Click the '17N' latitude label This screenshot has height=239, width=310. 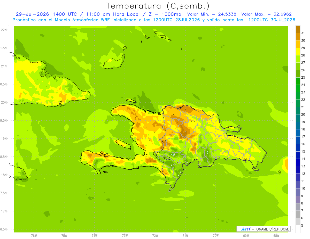[x=4, y=211]
